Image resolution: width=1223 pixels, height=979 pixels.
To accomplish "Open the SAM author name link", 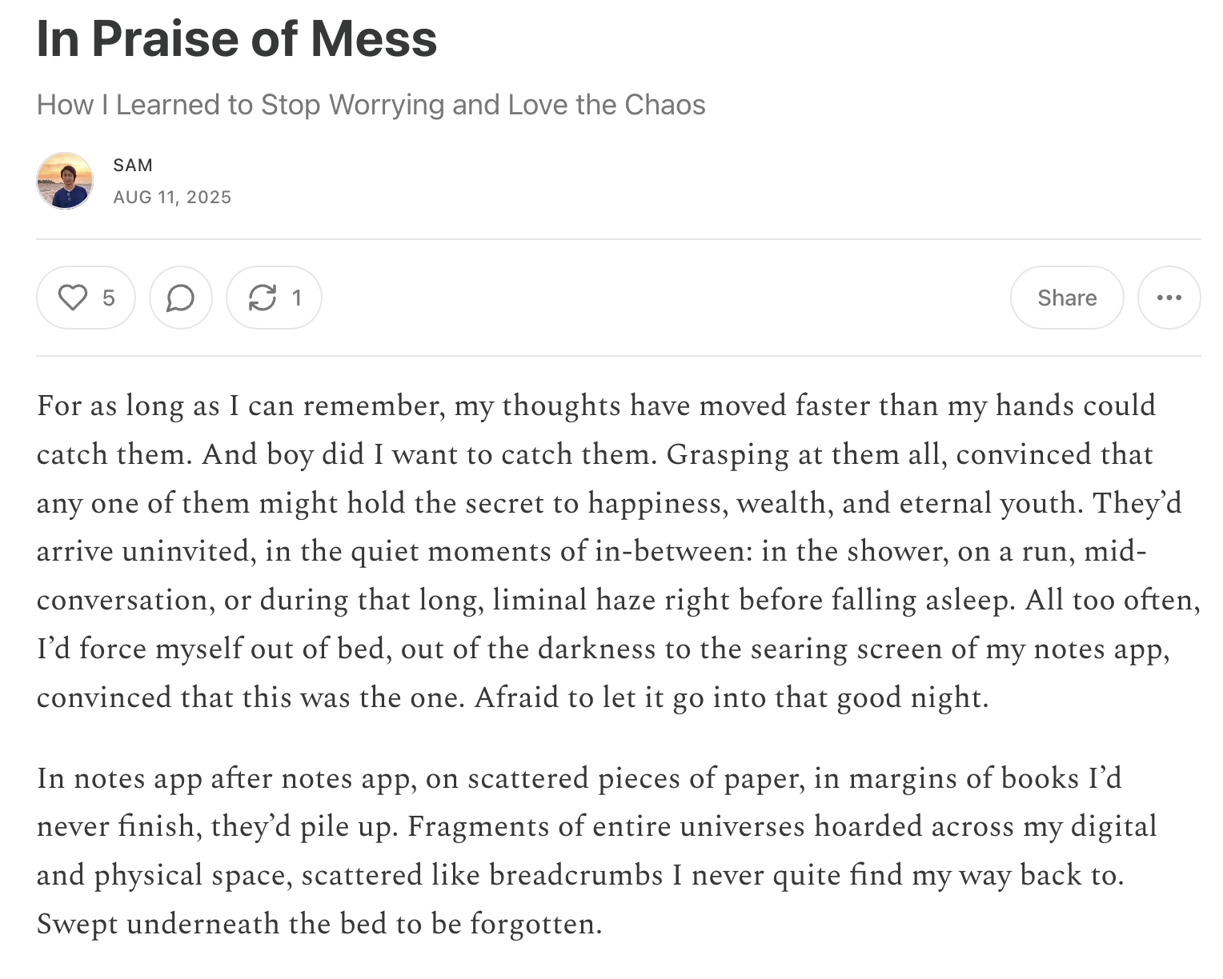I will (x=133, y=165).
